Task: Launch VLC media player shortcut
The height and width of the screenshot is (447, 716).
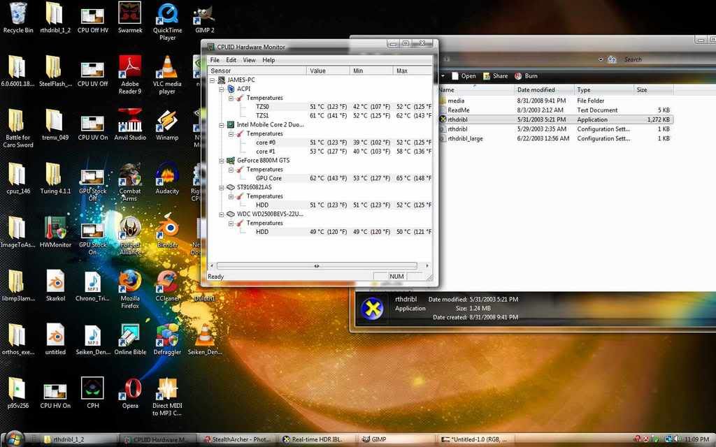Action: point(167,74)
